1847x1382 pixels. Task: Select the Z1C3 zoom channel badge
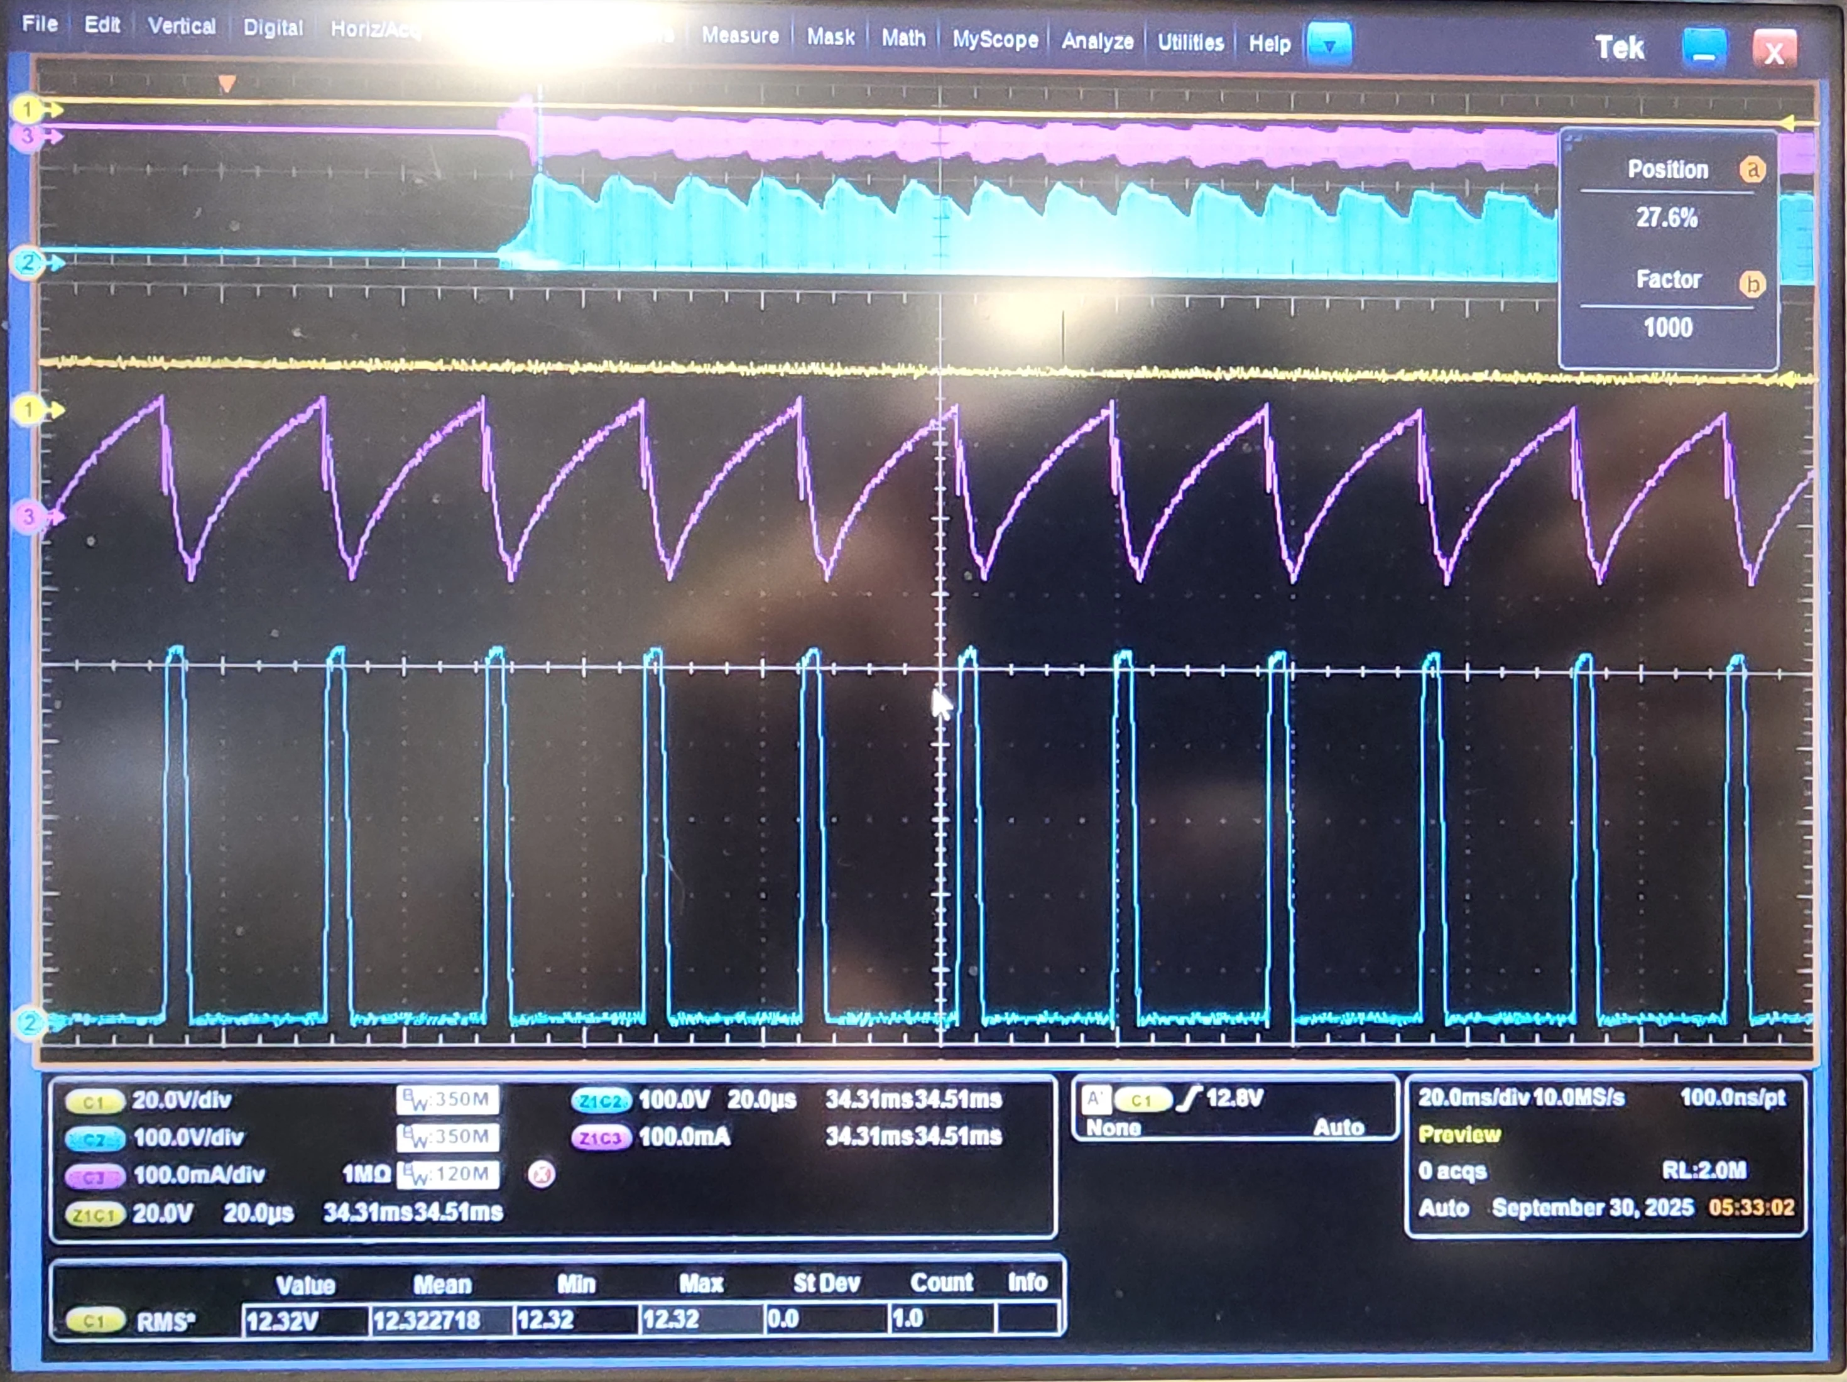coord(601,1138)
